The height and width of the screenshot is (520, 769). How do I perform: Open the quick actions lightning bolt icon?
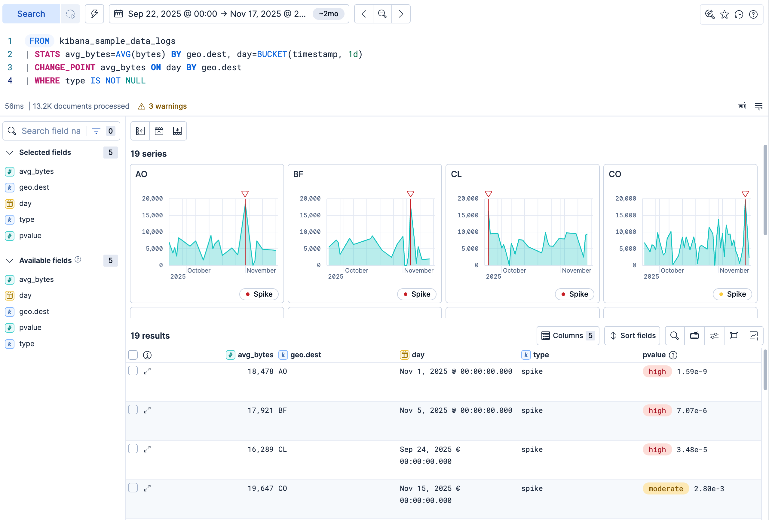pyautogui.click(x=94, y=14)
